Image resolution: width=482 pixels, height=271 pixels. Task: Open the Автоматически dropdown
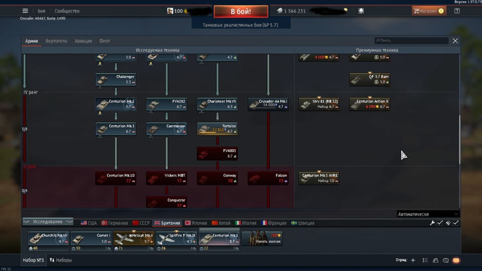pos(428,214)
